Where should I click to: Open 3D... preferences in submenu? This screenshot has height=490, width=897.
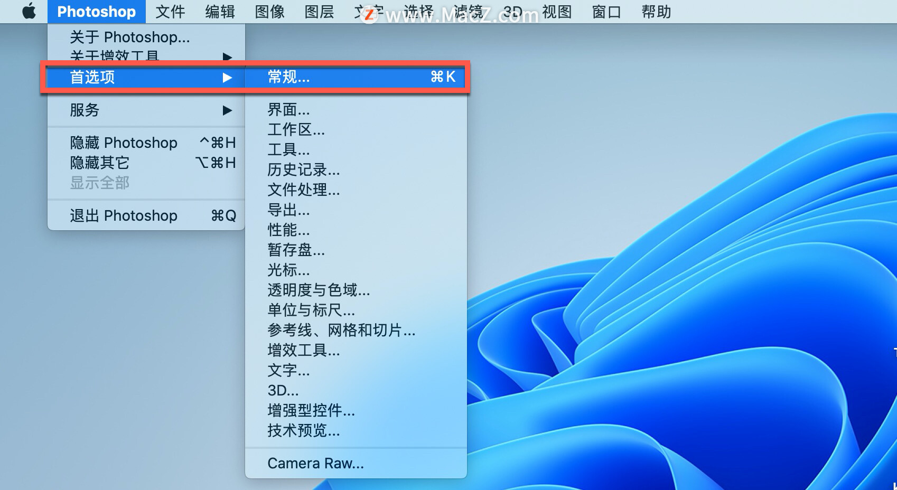pos(356,391)
